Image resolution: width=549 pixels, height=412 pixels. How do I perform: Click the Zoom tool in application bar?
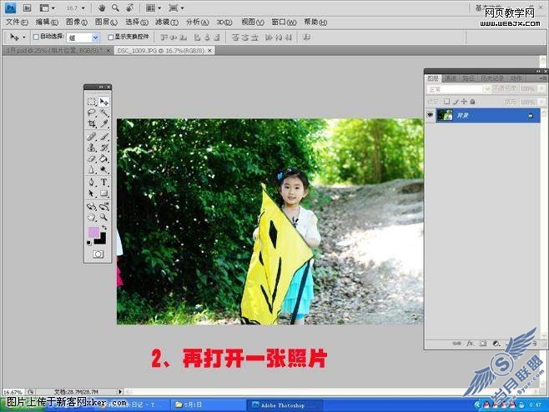(x=115, y=8)
